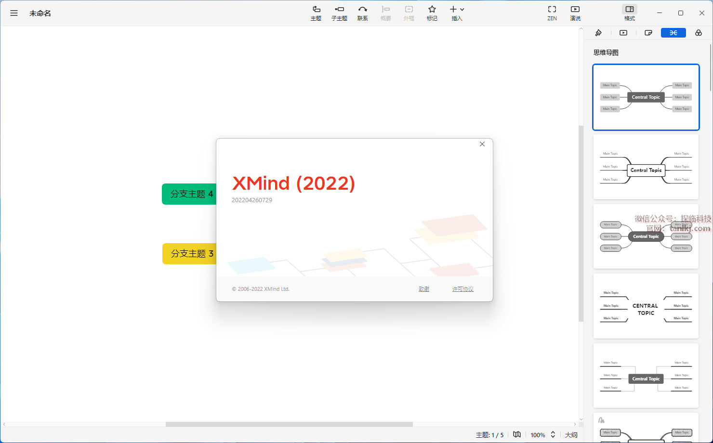This screenshot has width=713, height=443.
Task: Click the XMind (2022) title text
Action: coord(293,183)
